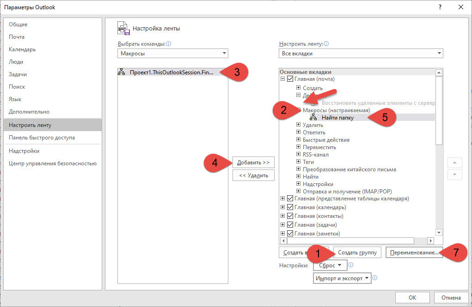Click the vertical scrollbar down arrow in tree
The width and height of the screenshot is (472, 307).
(x=439, y=232)
